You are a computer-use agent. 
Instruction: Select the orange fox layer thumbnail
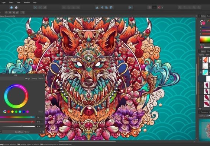point(205,60)
